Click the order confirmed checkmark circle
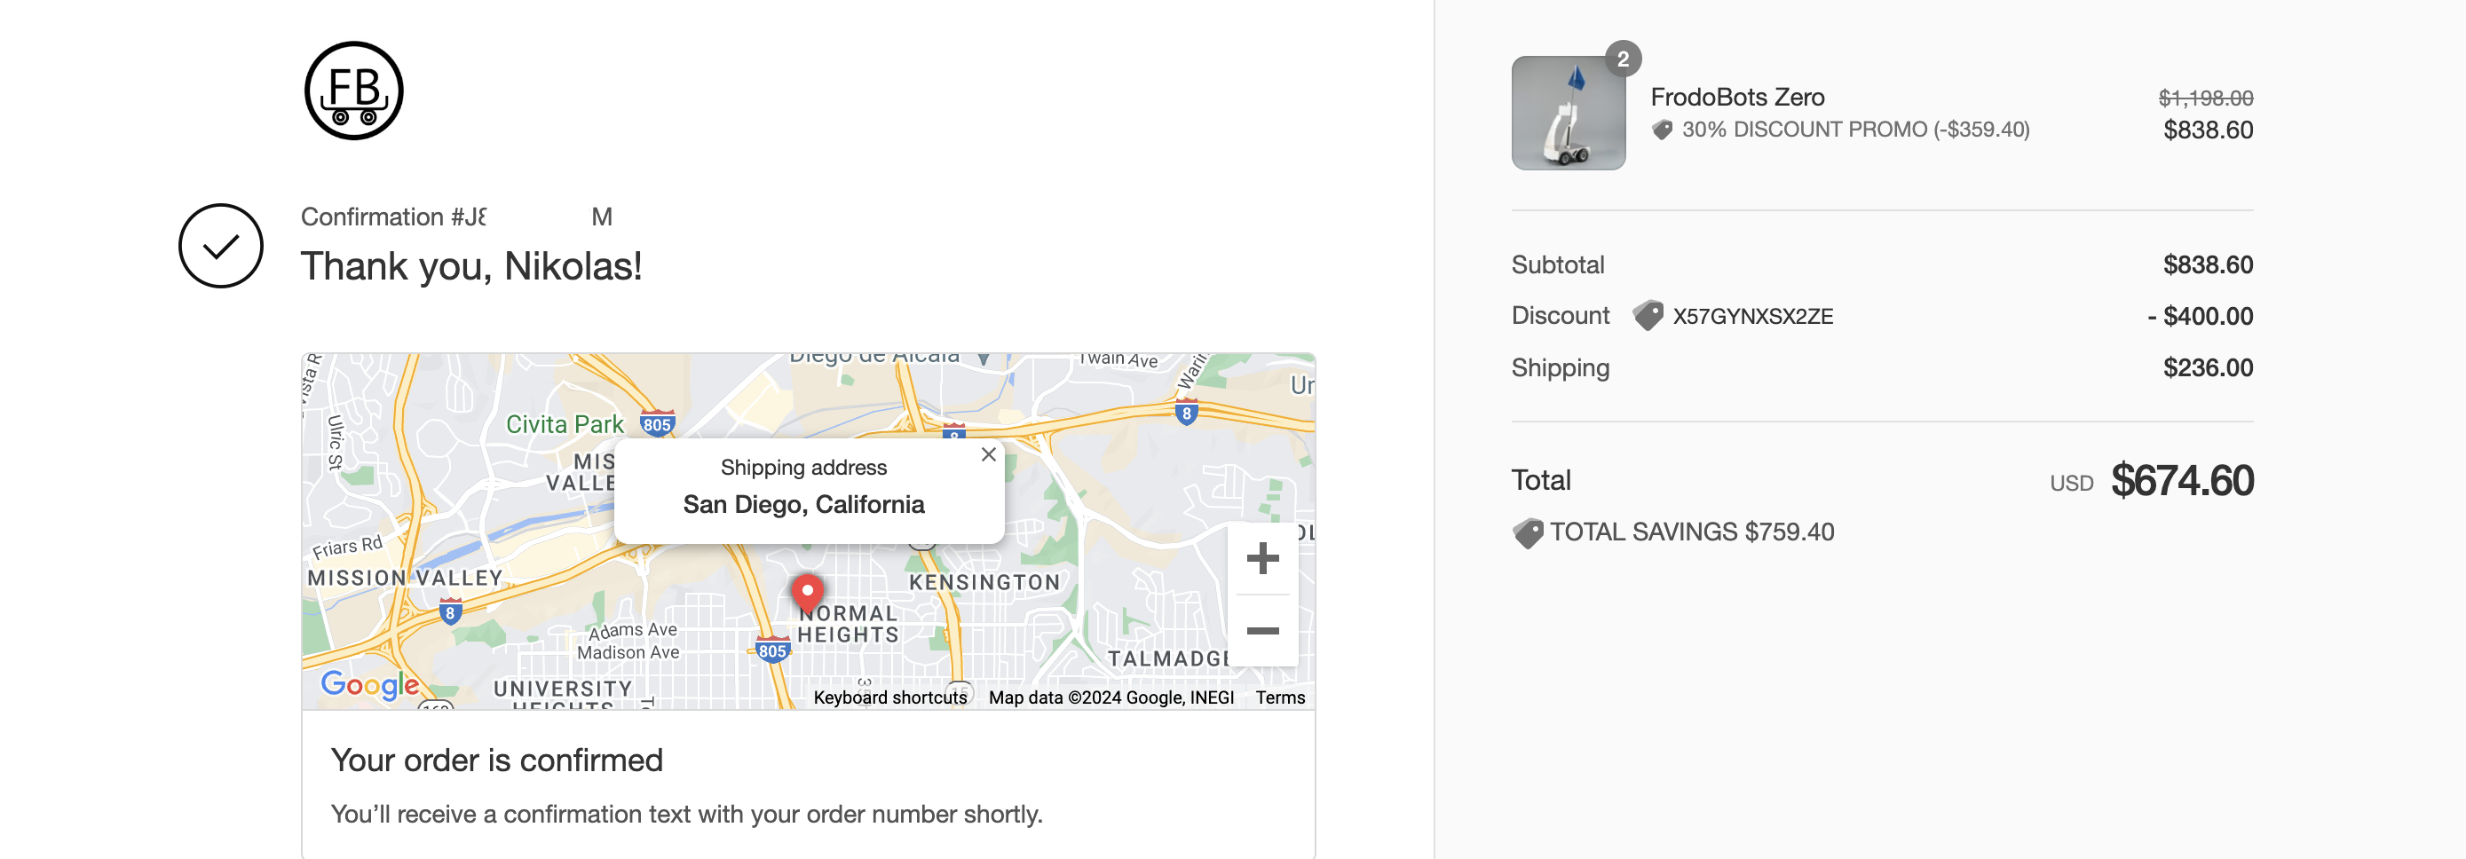Viewport: 2466px width, 859px height. click(220, 246)
